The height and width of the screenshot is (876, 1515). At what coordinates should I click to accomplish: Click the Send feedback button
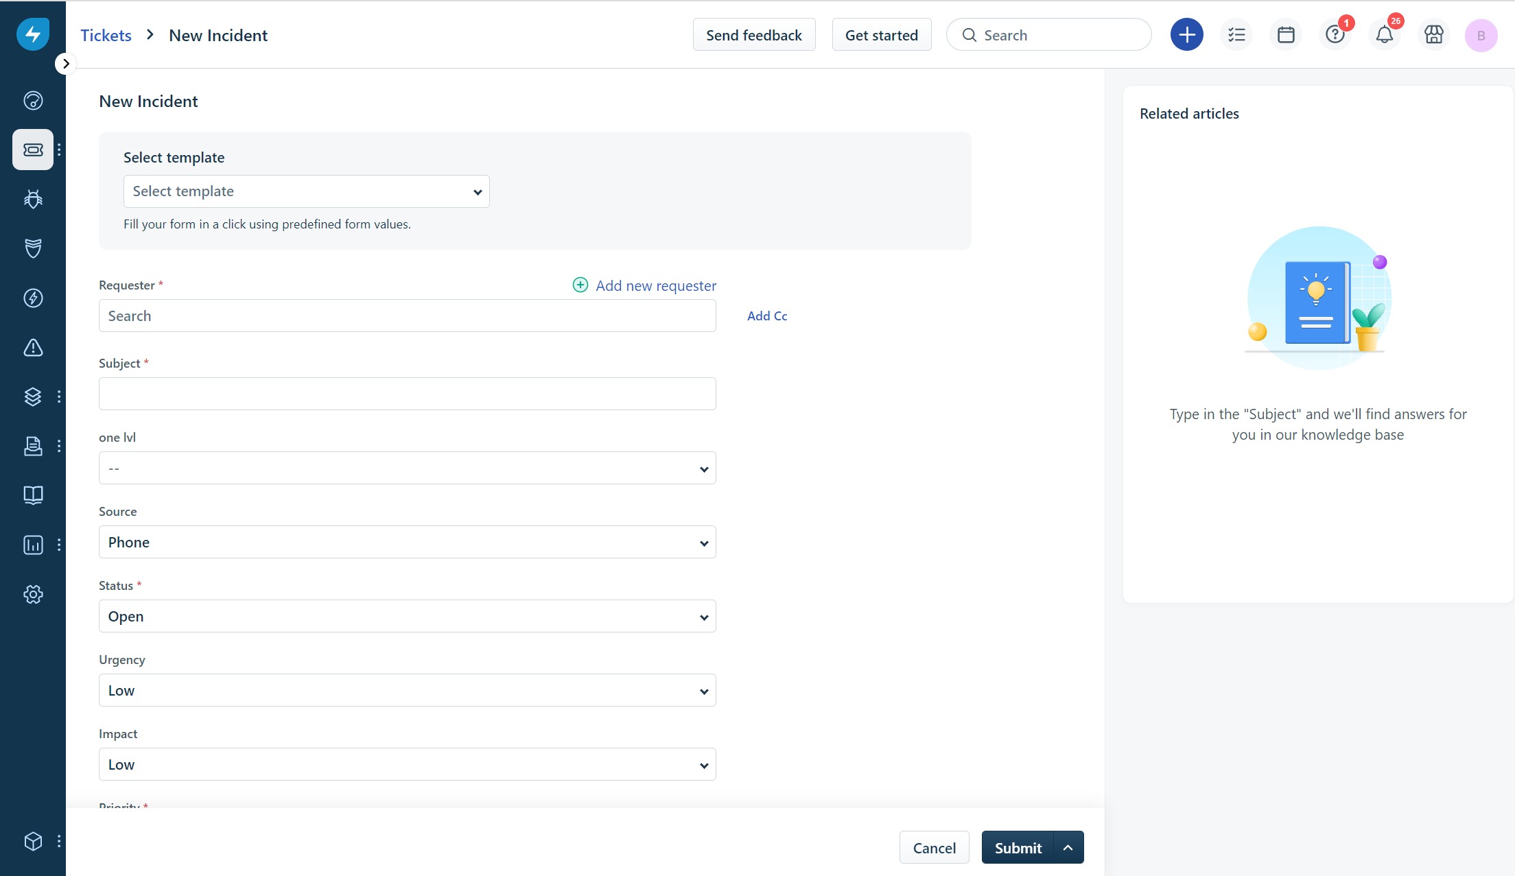click(753, 35)
